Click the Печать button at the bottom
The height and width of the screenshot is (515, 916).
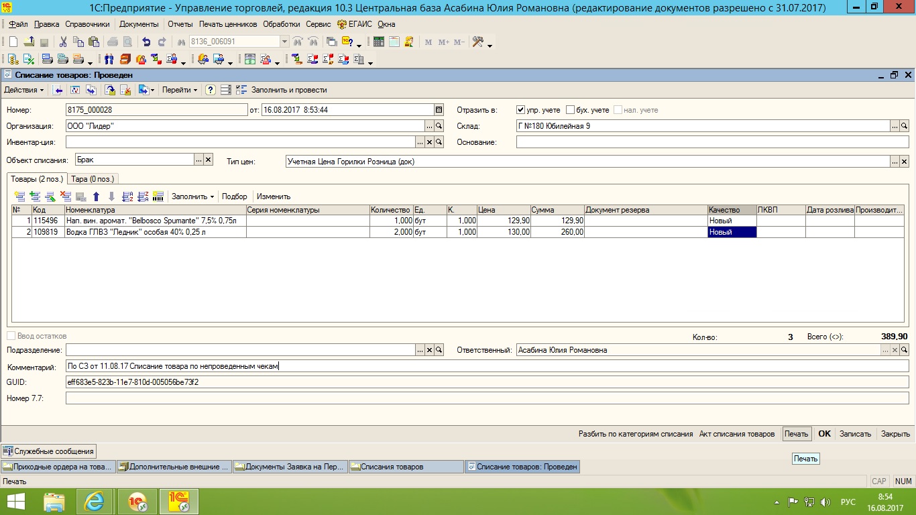coord(797,434)
